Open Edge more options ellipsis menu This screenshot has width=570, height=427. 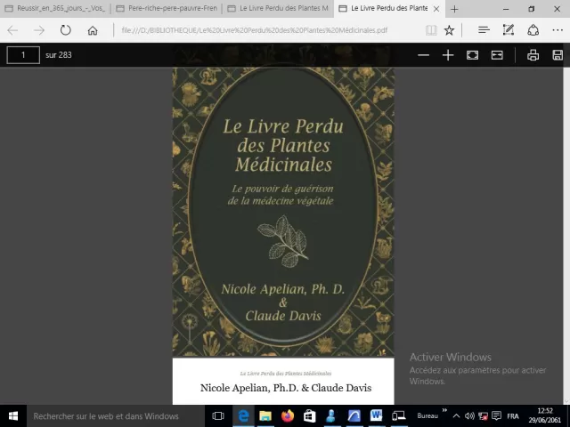click(558, 30)
